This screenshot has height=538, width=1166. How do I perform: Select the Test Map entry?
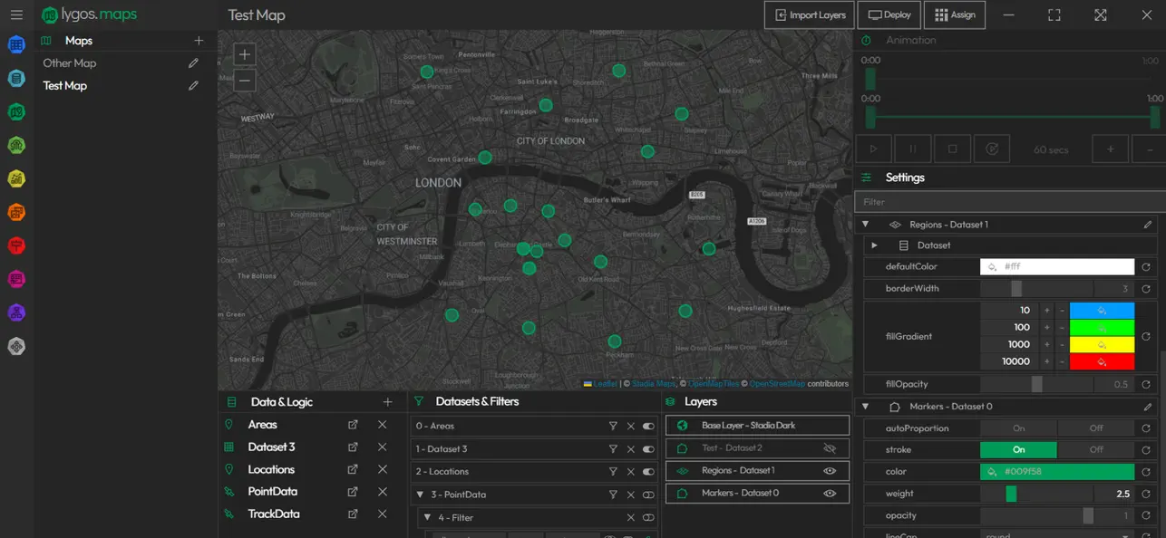pyautogui.click(x=65, y=86)
